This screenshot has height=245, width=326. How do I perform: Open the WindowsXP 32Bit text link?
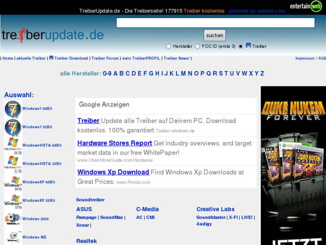pyautogui.click(x=39, y=200)
